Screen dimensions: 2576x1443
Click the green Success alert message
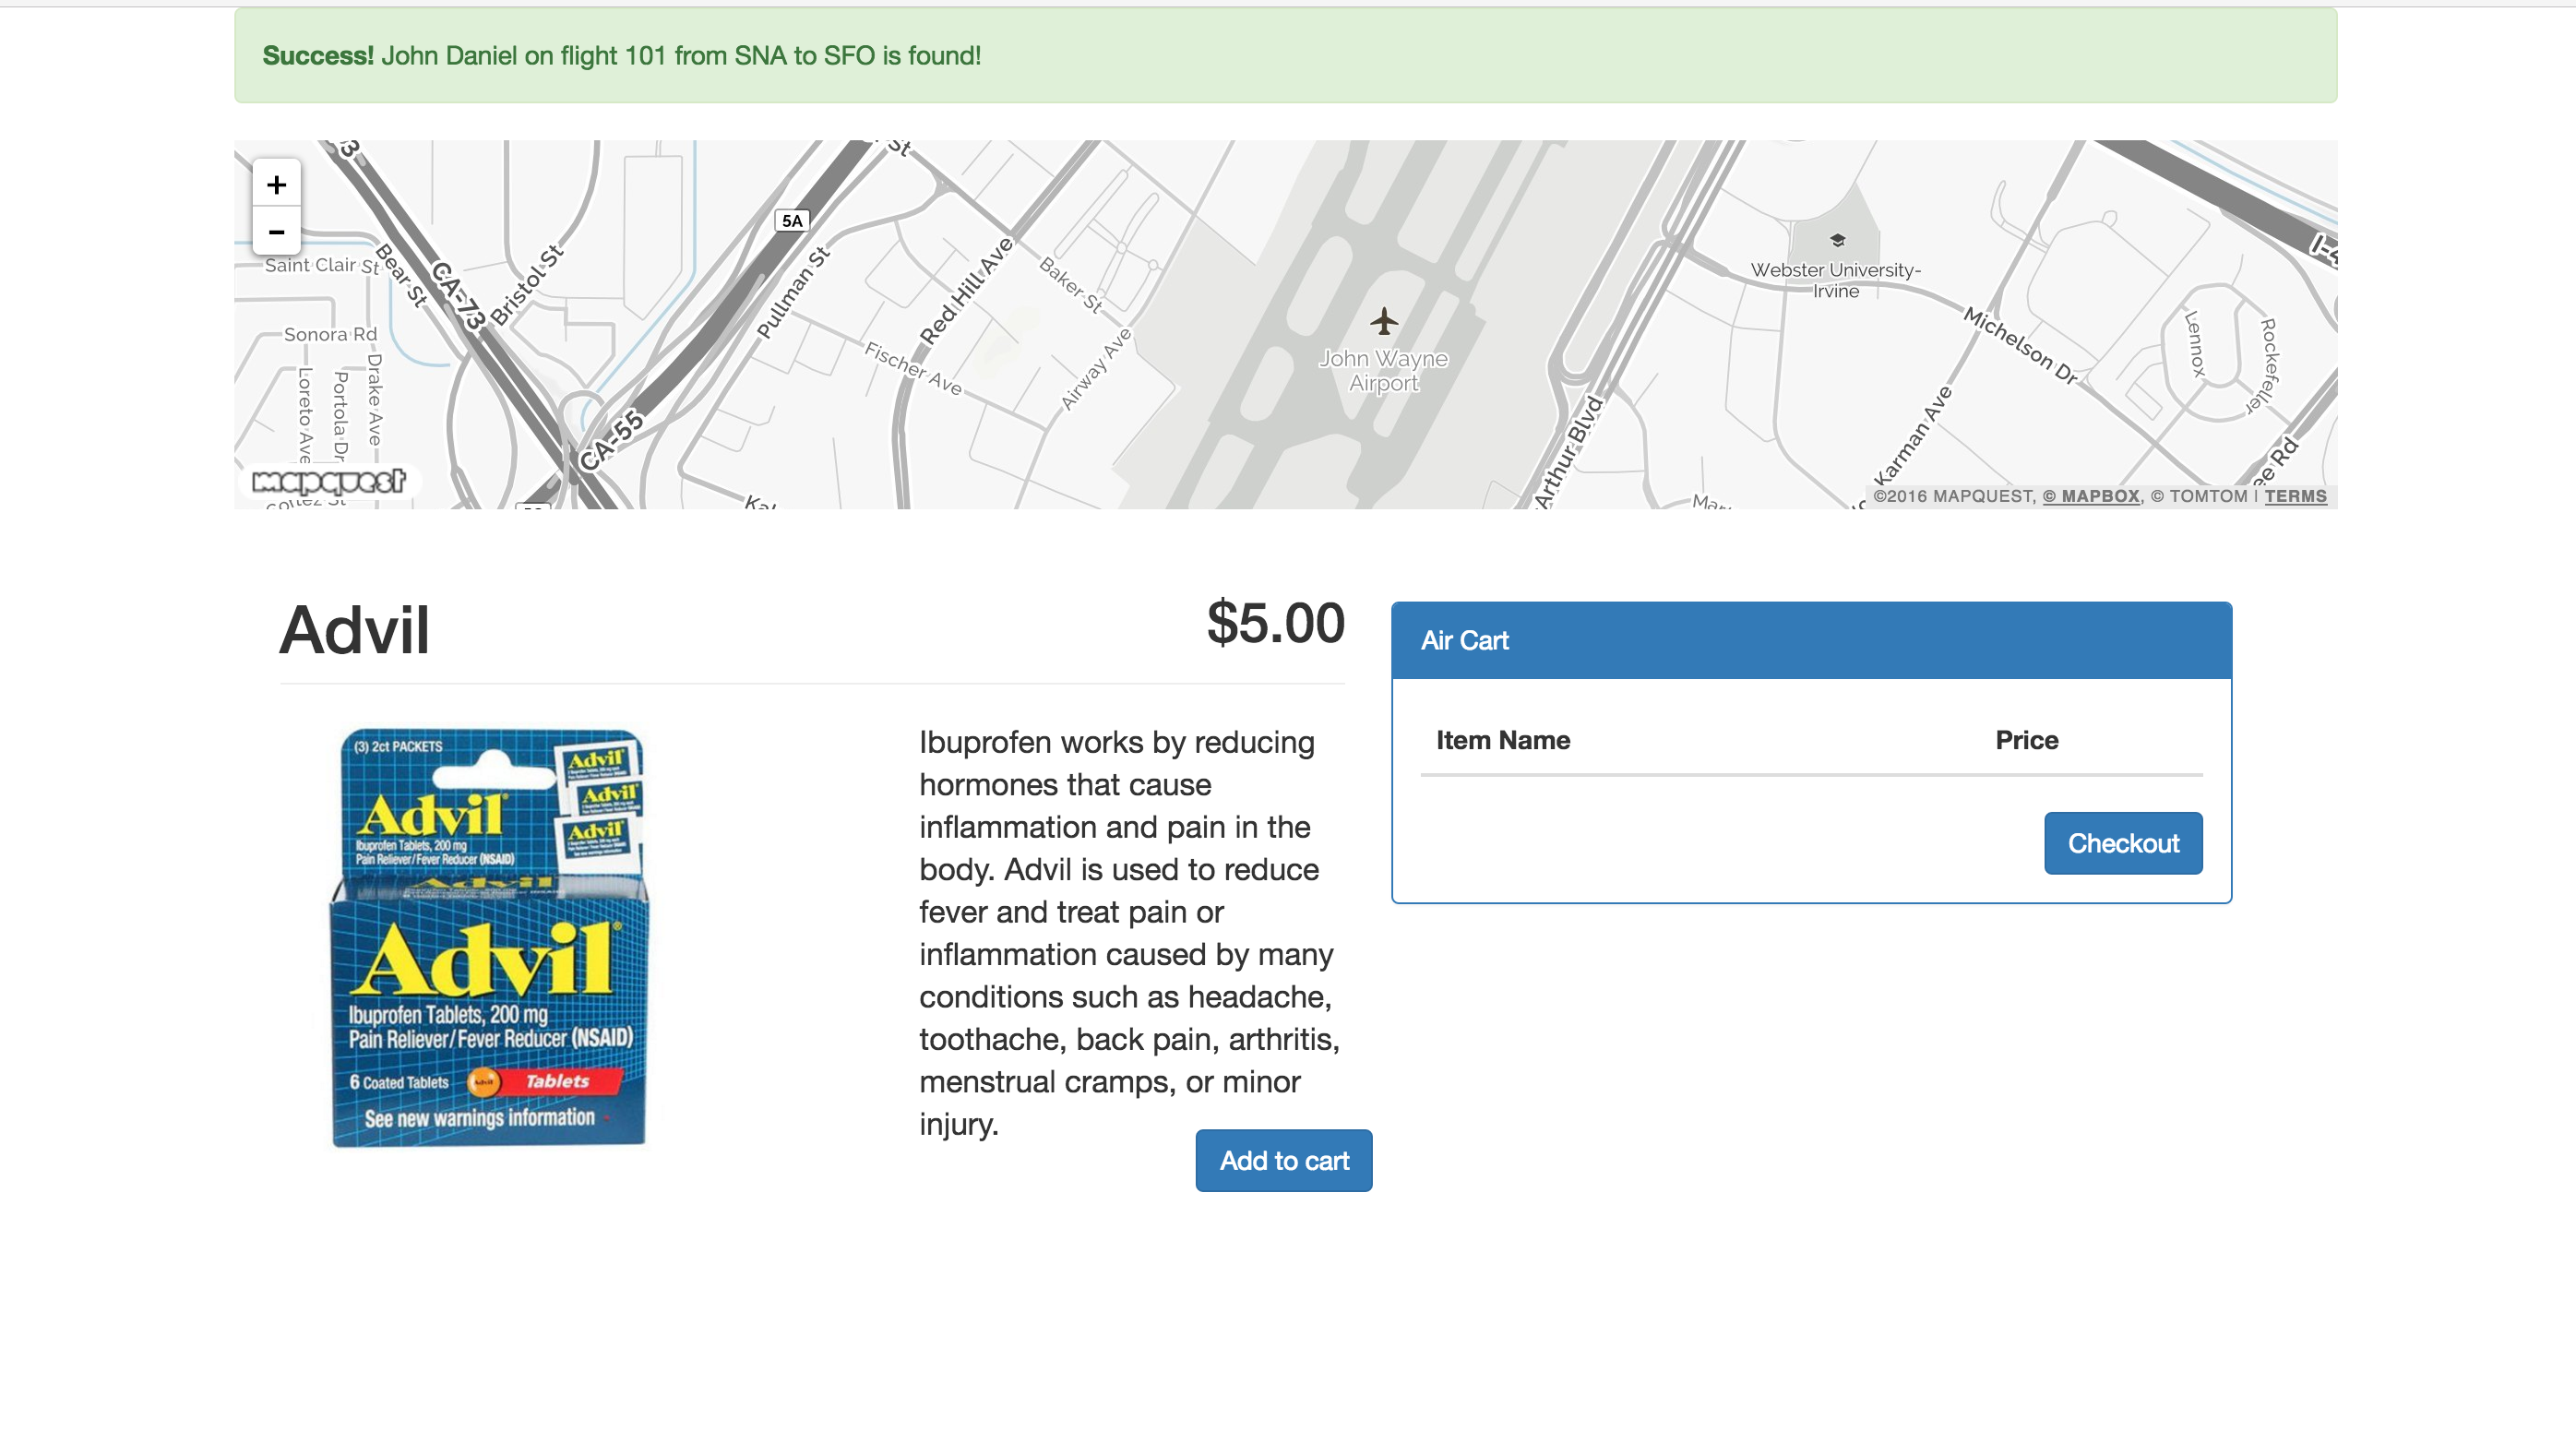click(x=1285, y=56)
